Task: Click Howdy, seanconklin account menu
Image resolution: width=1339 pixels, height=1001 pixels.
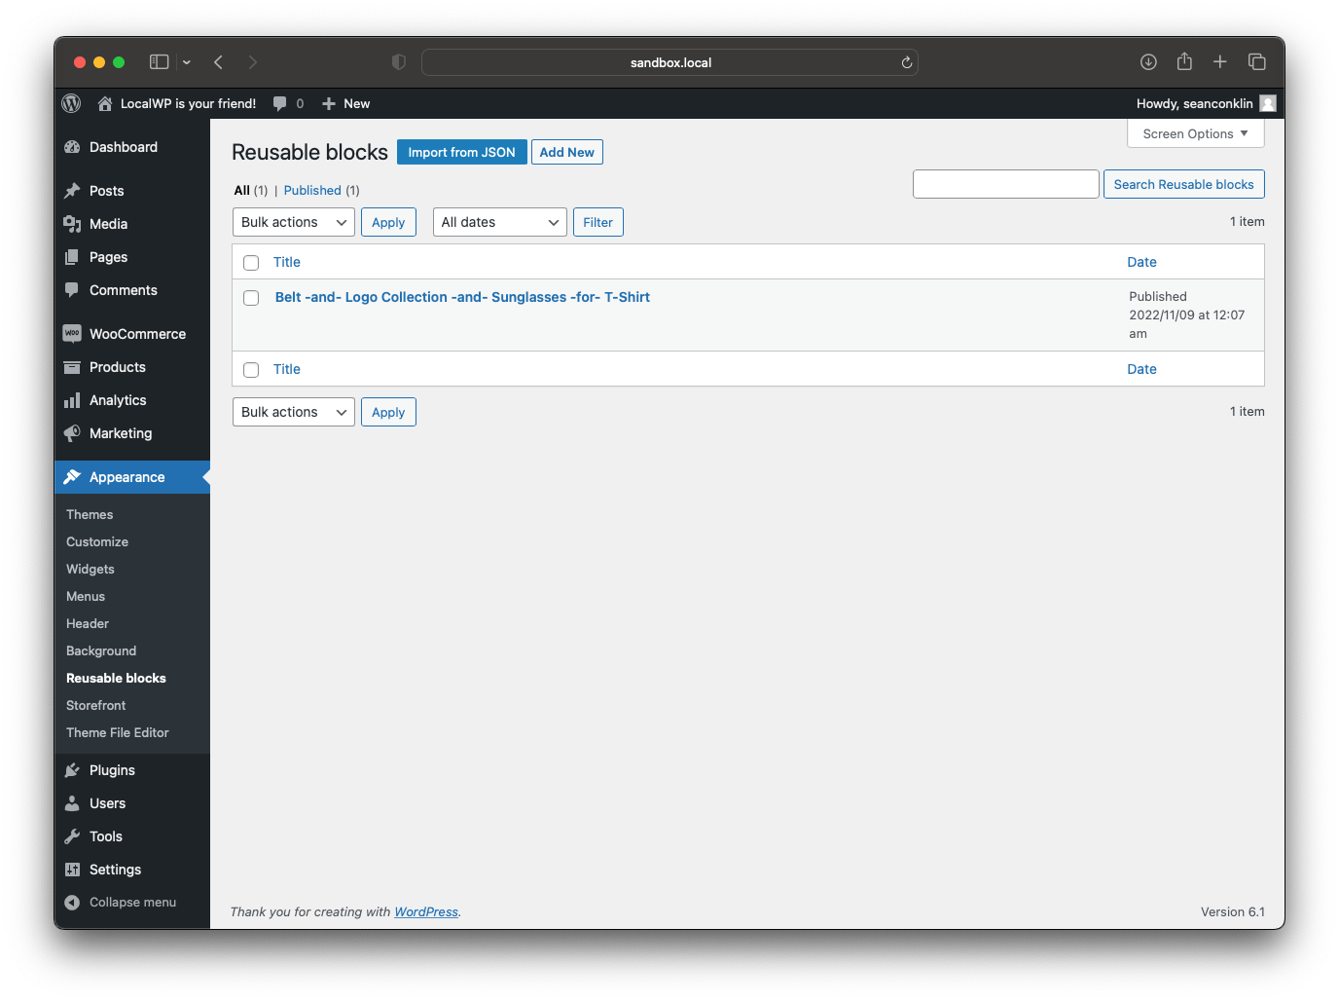Action: (1206, 103)
